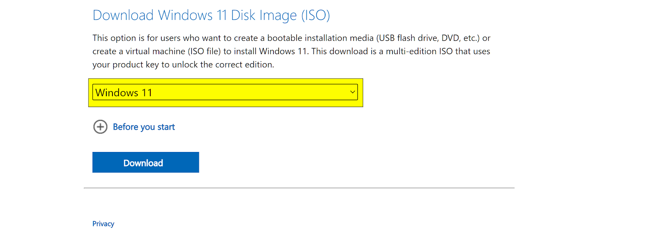Click the word DVD in the description
This screenshot has height=233, width=652.
(451, 38)
